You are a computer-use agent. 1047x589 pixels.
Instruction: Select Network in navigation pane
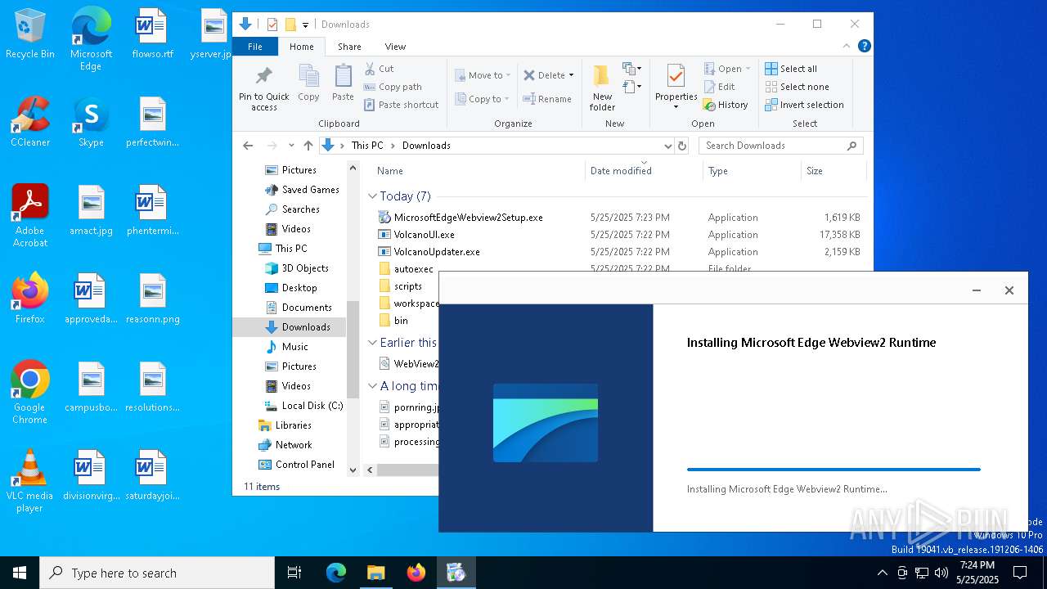(285, 445)
